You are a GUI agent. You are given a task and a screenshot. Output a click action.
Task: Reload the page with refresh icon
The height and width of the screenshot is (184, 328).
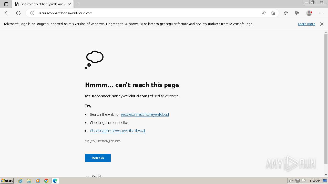pyautogui.click(x=18, y=13)
